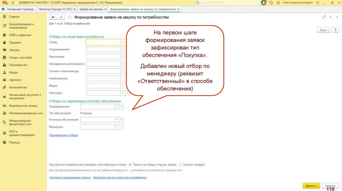Expand Назначение dropdown arrow

click(x=123, y=57)
